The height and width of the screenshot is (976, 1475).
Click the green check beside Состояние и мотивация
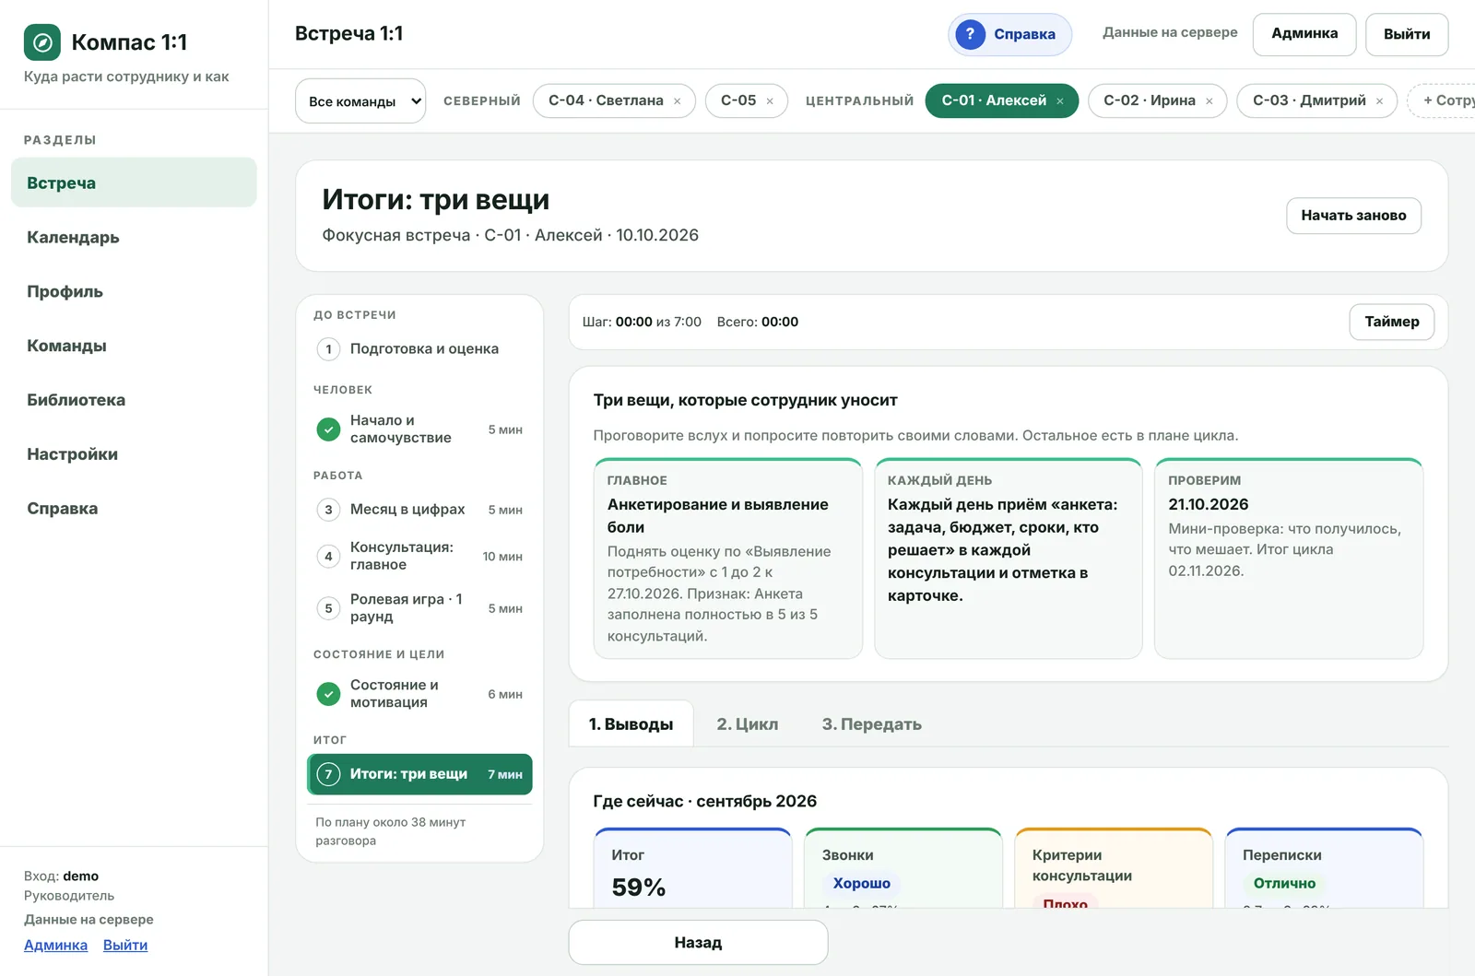coord(328,694)
